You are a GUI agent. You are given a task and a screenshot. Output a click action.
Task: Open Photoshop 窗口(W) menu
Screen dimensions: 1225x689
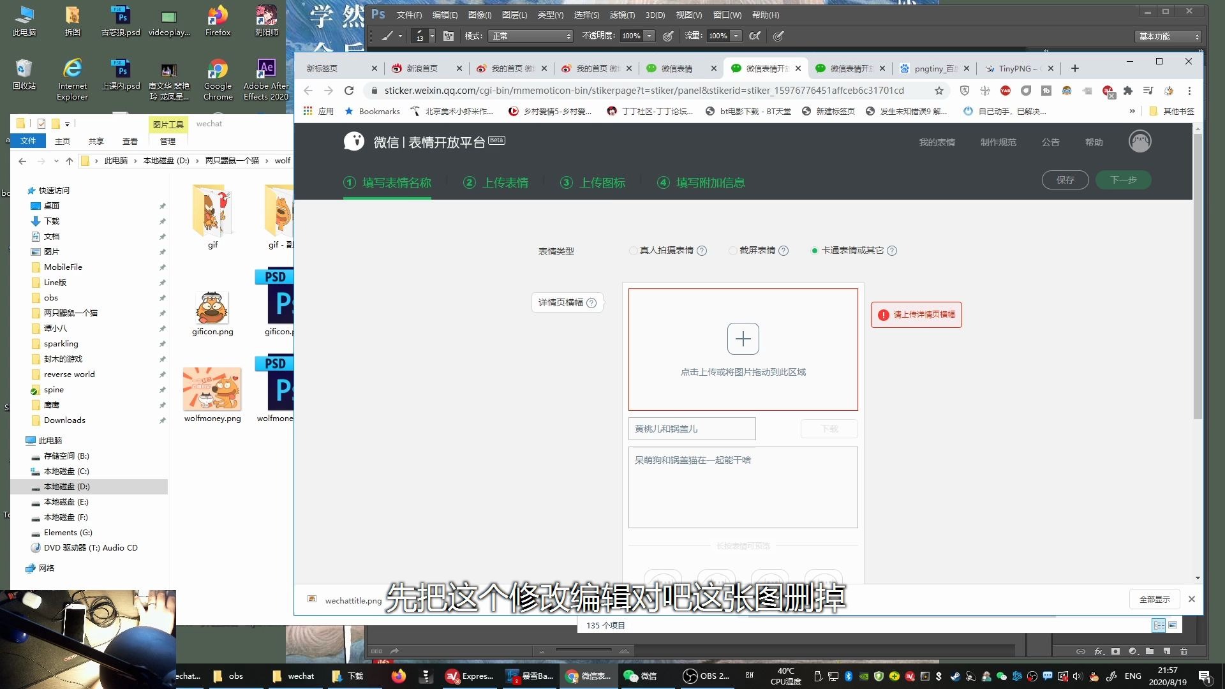(727, 15)
